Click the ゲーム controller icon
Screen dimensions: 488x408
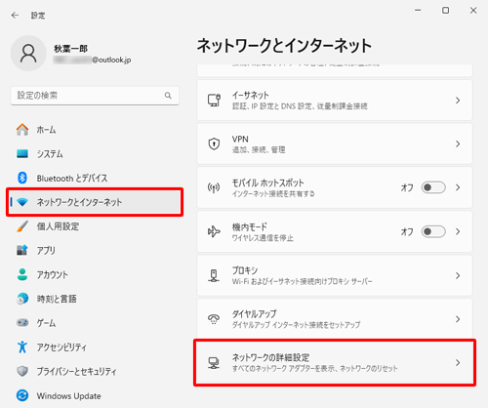click(22, 323)
